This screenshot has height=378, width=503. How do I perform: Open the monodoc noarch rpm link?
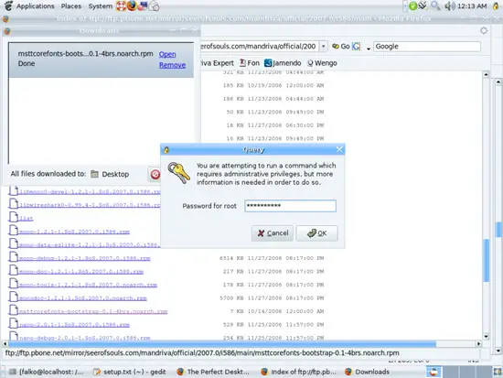(x=83, y=298)
